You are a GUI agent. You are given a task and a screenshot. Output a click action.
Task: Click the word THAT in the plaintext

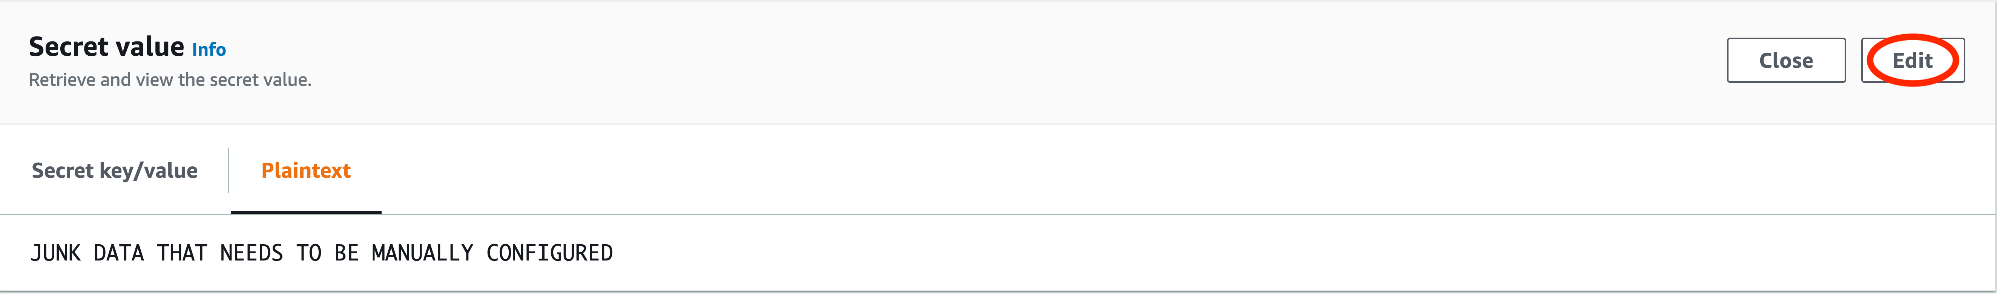point(182,253)
